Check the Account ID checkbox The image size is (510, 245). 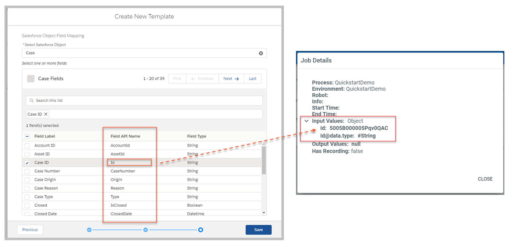pos(27,146)
